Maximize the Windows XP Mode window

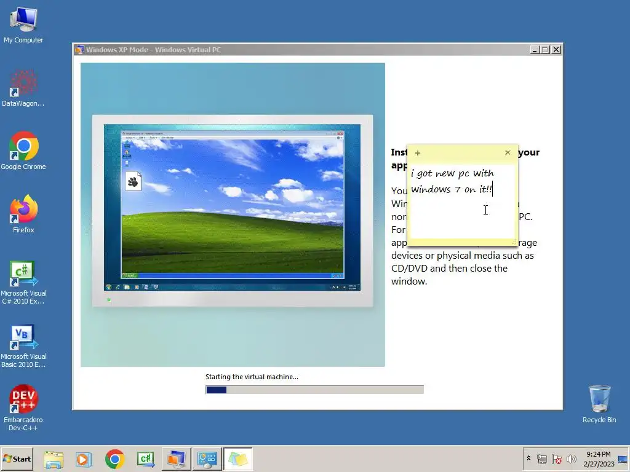click(x=545, y=50)
